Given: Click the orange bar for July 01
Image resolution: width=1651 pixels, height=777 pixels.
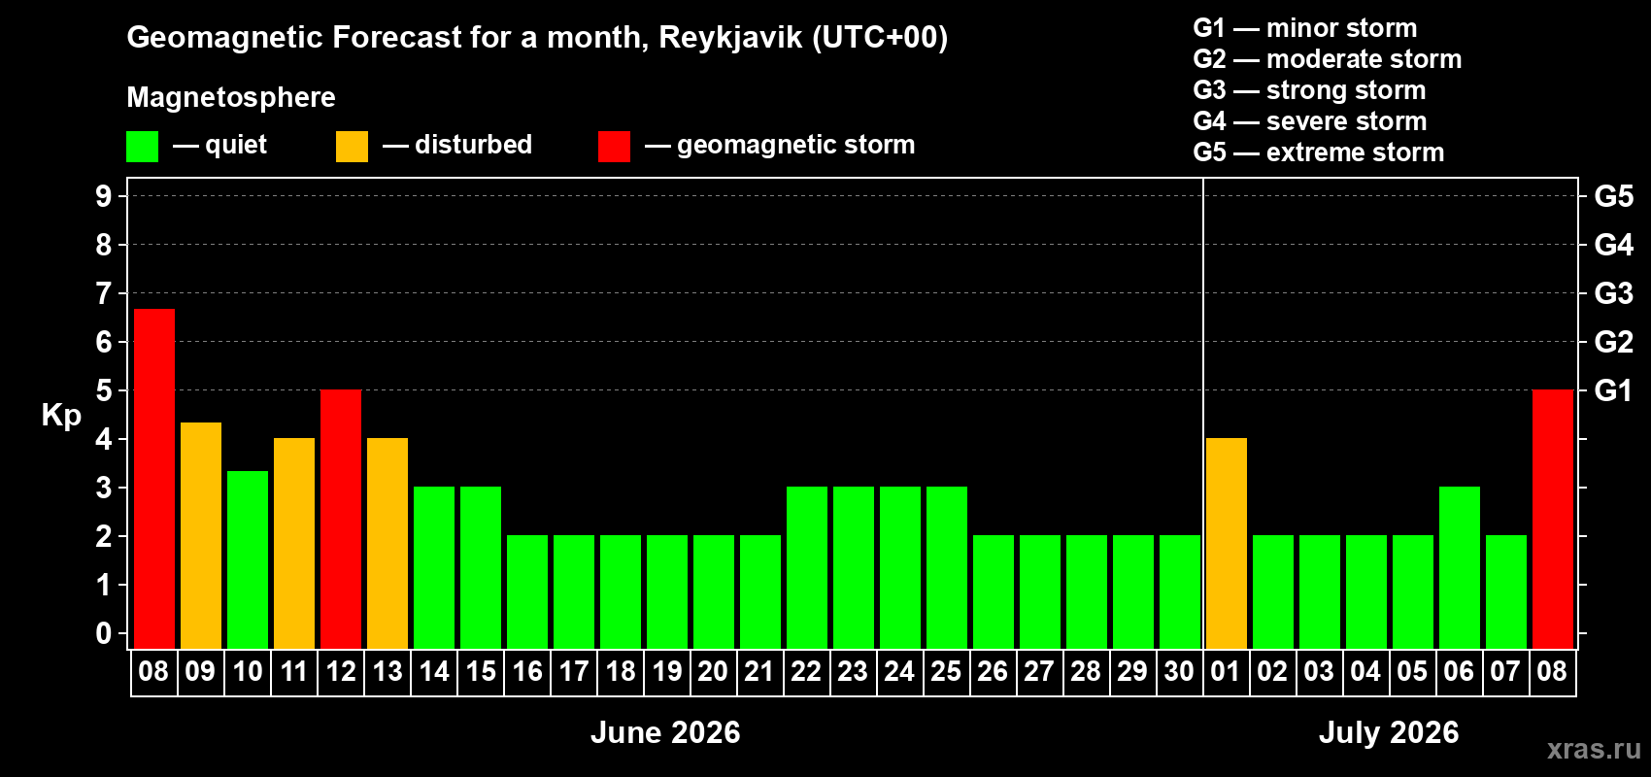Looking at the screenshot, I should click(1227, 543).
